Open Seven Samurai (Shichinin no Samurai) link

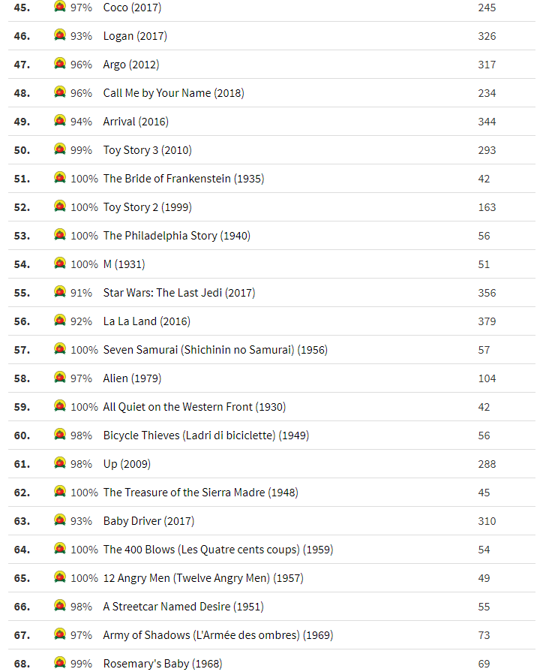214,350
